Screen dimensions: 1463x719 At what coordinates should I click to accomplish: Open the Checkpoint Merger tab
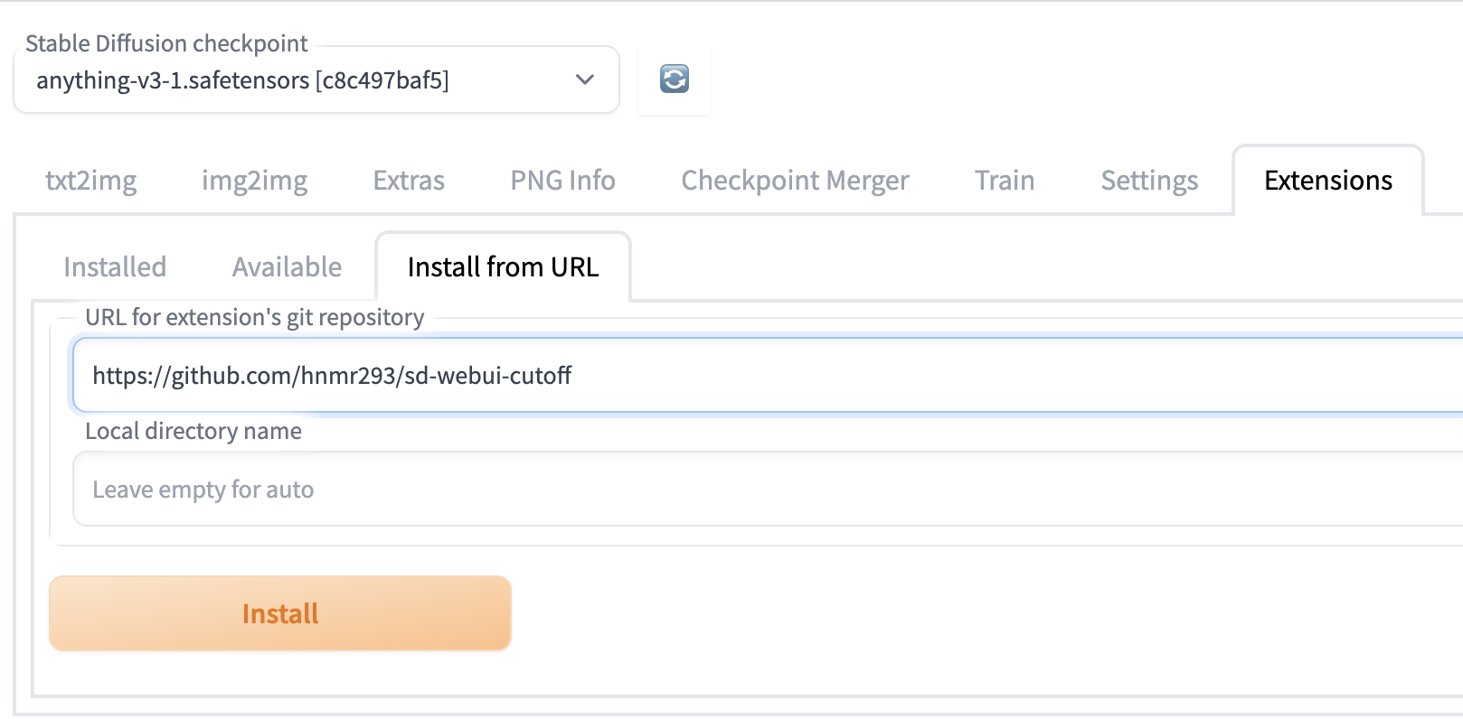[795, 181]
